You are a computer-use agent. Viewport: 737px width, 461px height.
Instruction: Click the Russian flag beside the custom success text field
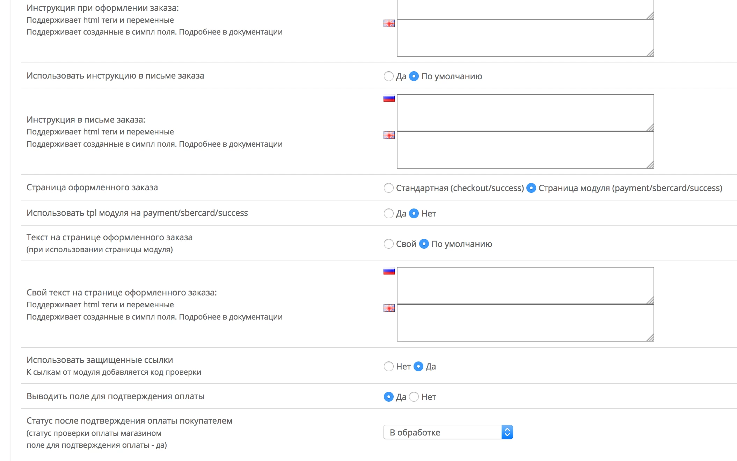389,271
